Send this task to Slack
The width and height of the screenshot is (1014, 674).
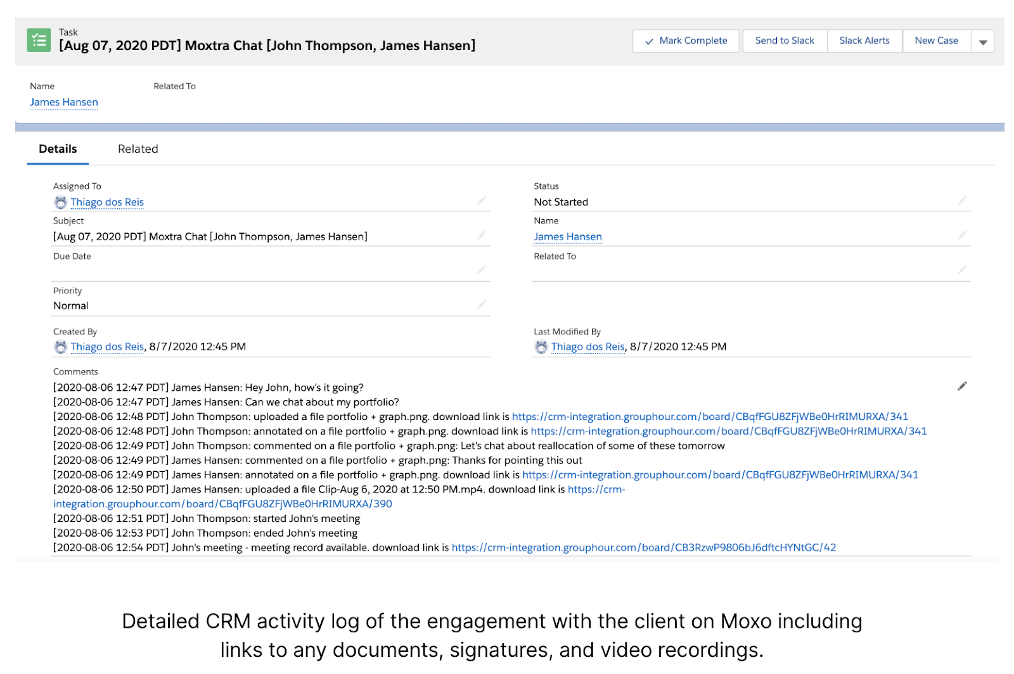point(785,41)
